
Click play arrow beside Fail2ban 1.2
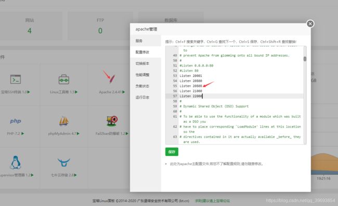127,134
